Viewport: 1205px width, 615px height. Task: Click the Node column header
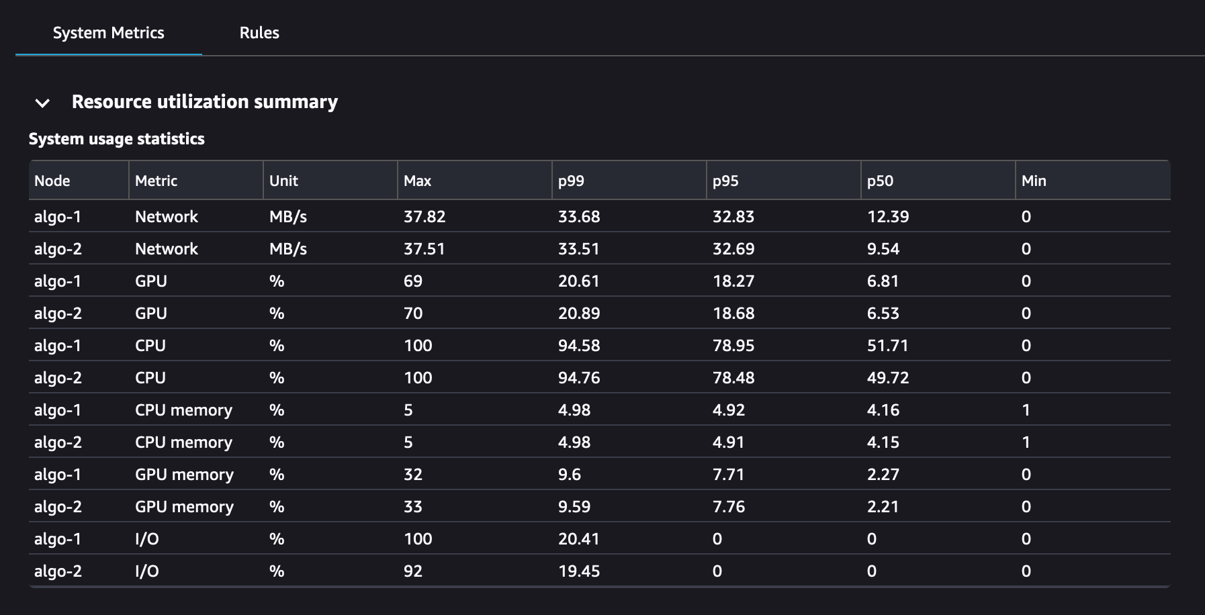coord(52,180)
